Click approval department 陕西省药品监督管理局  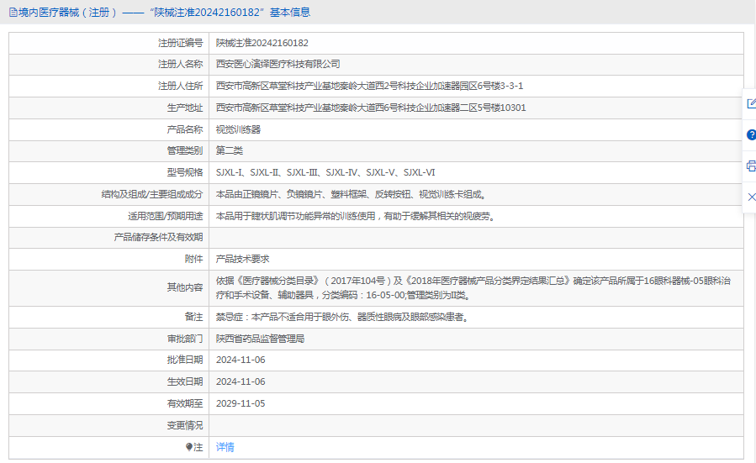(259, 339)
